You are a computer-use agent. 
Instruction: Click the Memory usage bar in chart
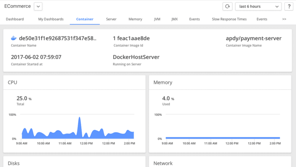tap(223, 138)
